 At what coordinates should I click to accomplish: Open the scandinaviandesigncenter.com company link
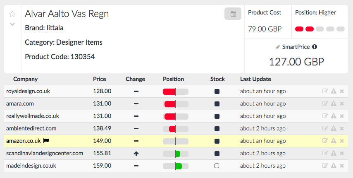[45, 154]
